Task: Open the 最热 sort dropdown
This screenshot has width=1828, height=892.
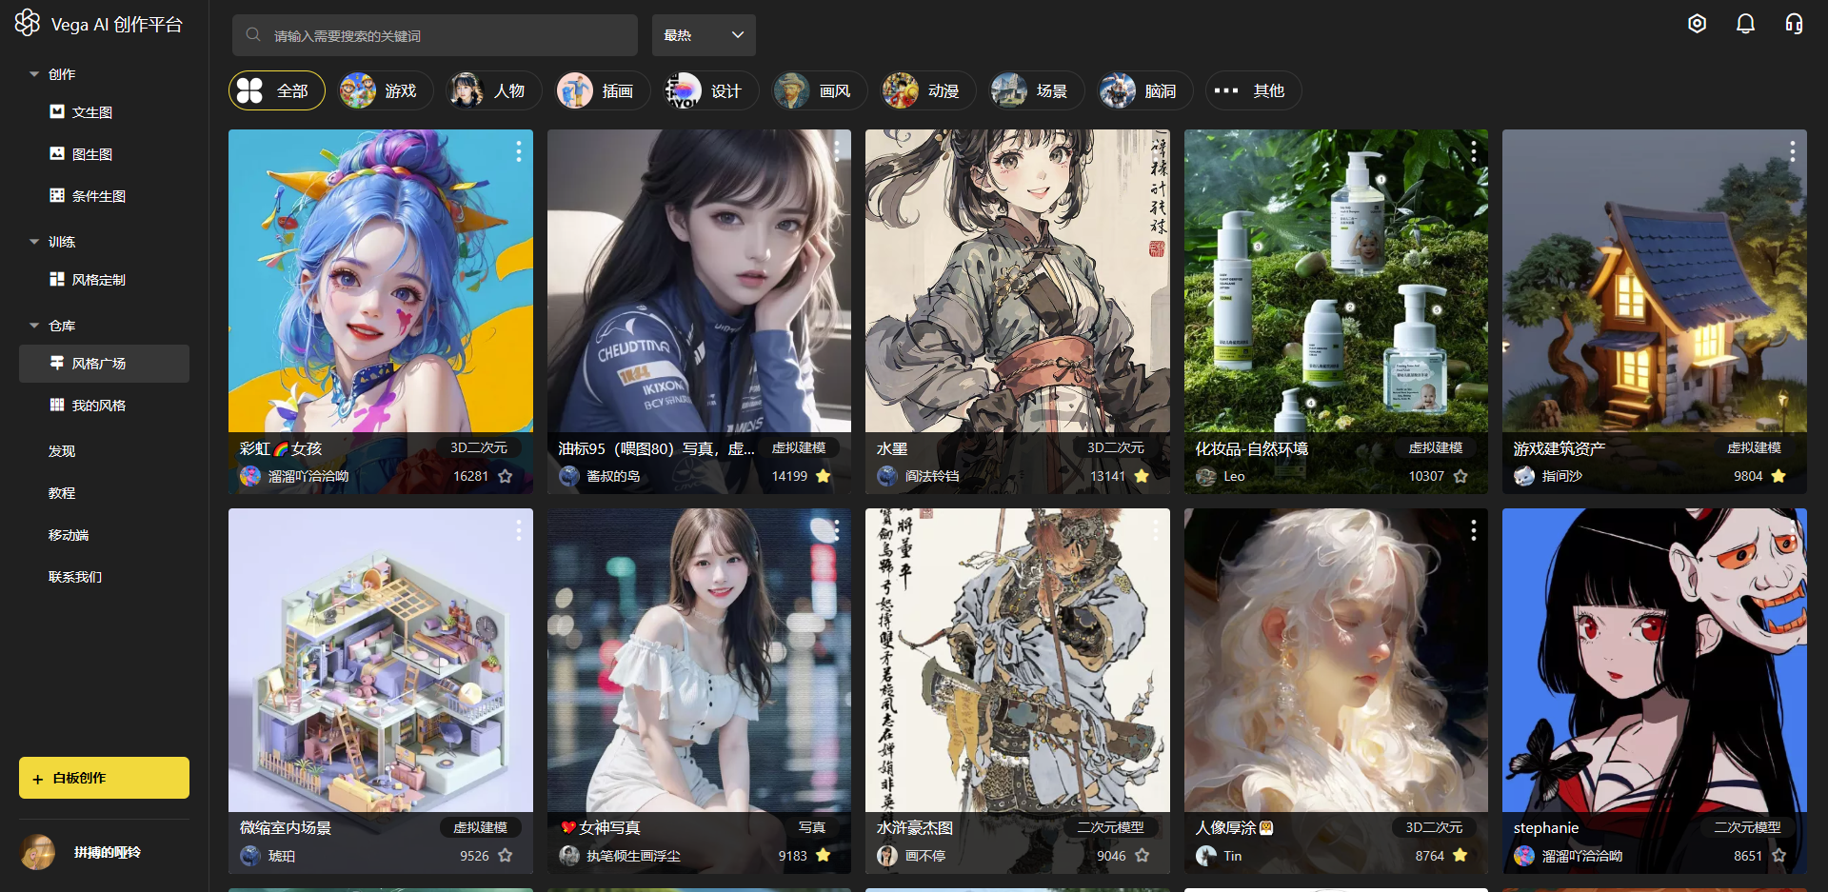Action: coord(704,35)
